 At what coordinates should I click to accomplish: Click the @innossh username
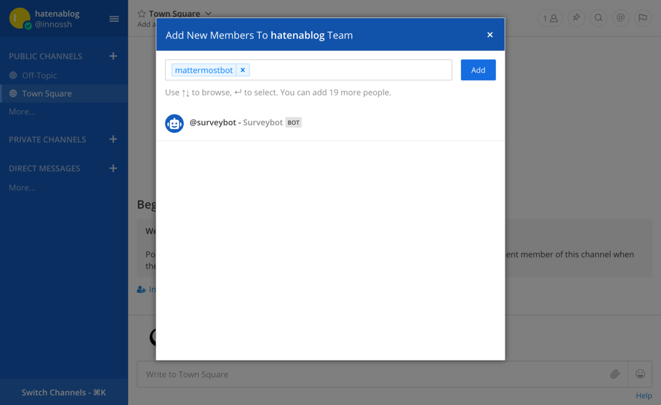pyautogui.click(x=53, y=24)
